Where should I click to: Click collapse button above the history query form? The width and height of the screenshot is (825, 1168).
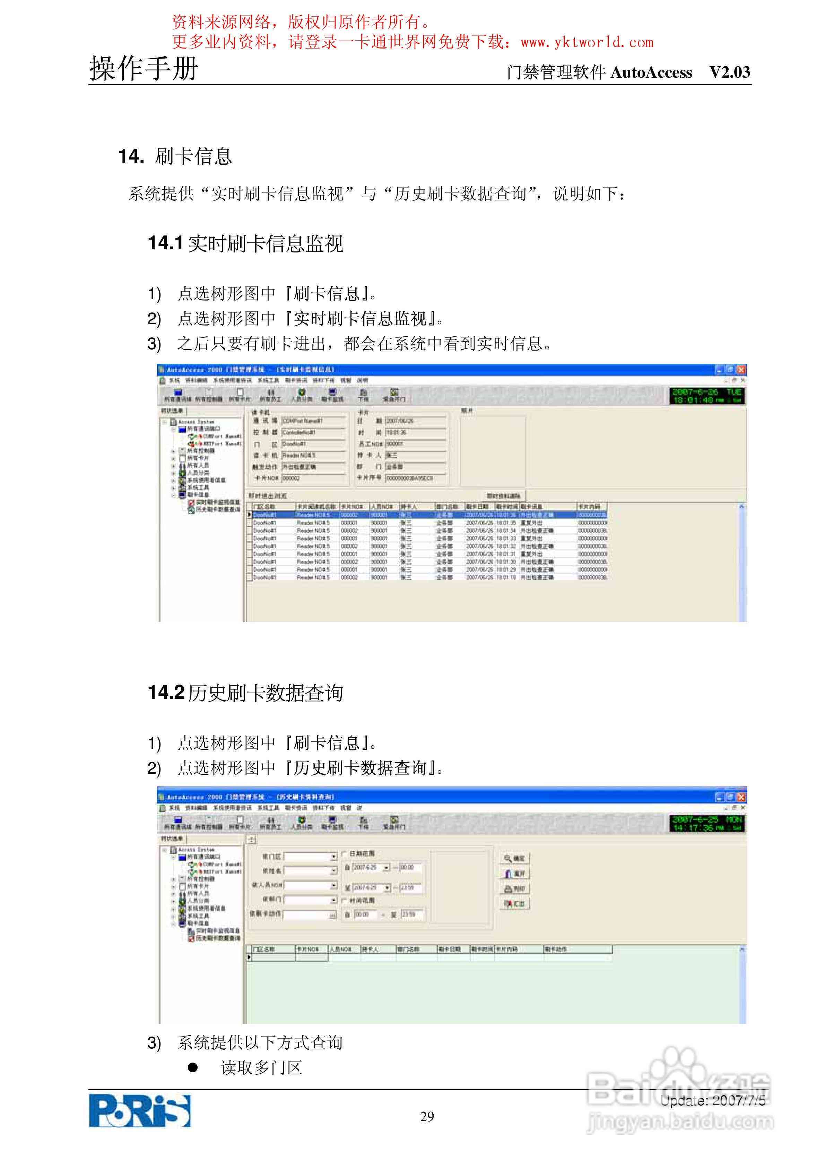(x=251, y=839)
